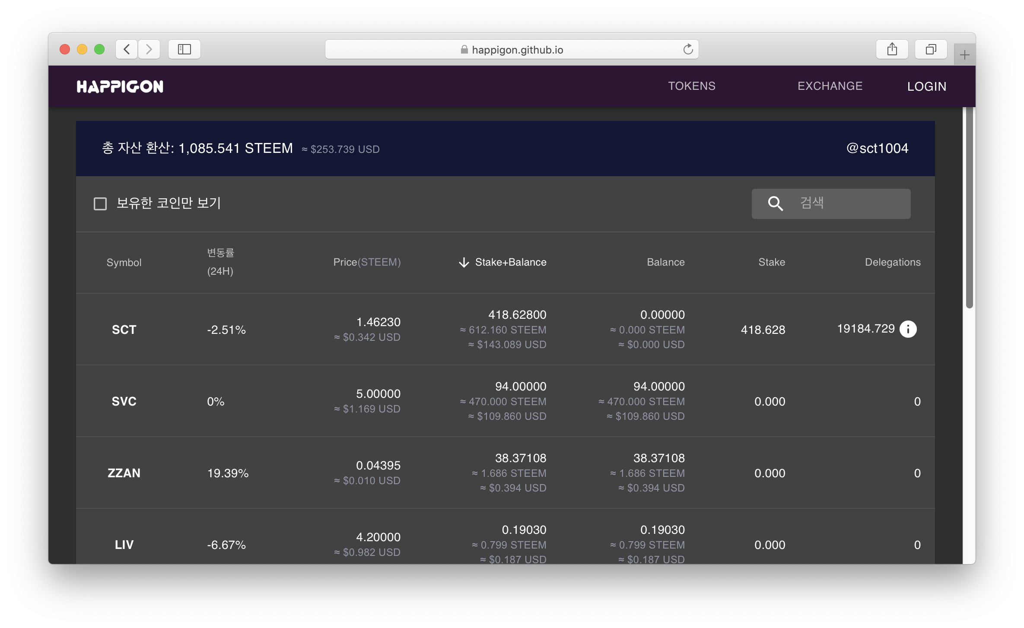Sort by the 변동률 (24H) column header
Screen dimensions: 1024x628
tap(220, 262)
